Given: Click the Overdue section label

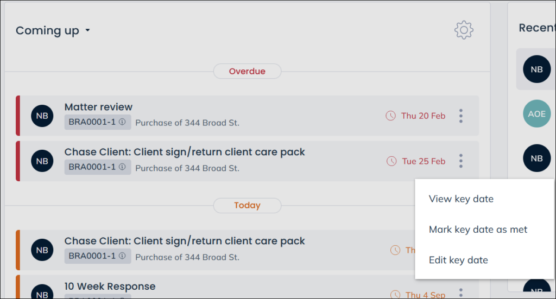Looking at the screenshot, I should [247, 71].
